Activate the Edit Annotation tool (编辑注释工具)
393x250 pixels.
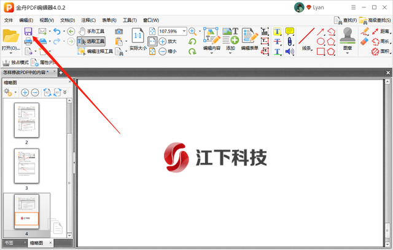[95, 52]
